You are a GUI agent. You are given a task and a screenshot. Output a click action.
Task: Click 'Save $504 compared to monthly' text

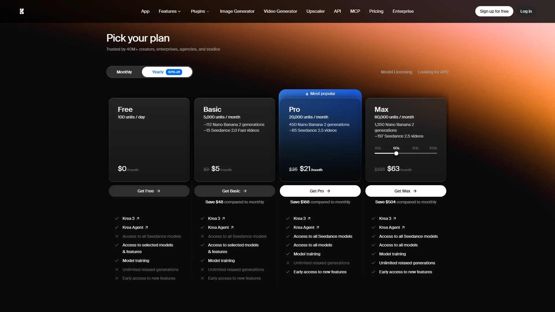pos(406,202)
